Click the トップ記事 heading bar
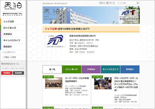 click(x=91, y=29)
